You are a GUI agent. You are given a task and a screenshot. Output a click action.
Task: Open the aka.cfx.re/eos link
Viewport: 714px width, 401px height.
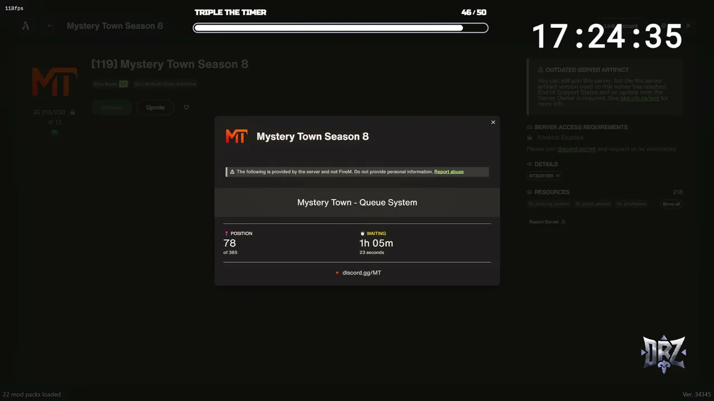pyautogui.click(x=639, y=98)
